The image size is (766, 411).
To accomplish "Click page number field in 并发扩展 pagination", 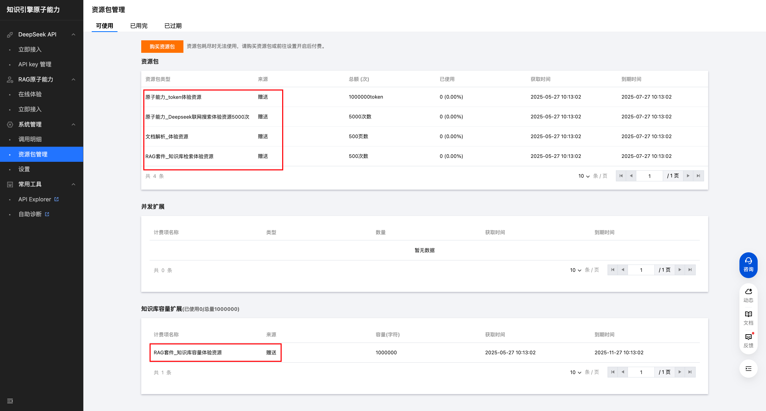I will tap(641, 270).
